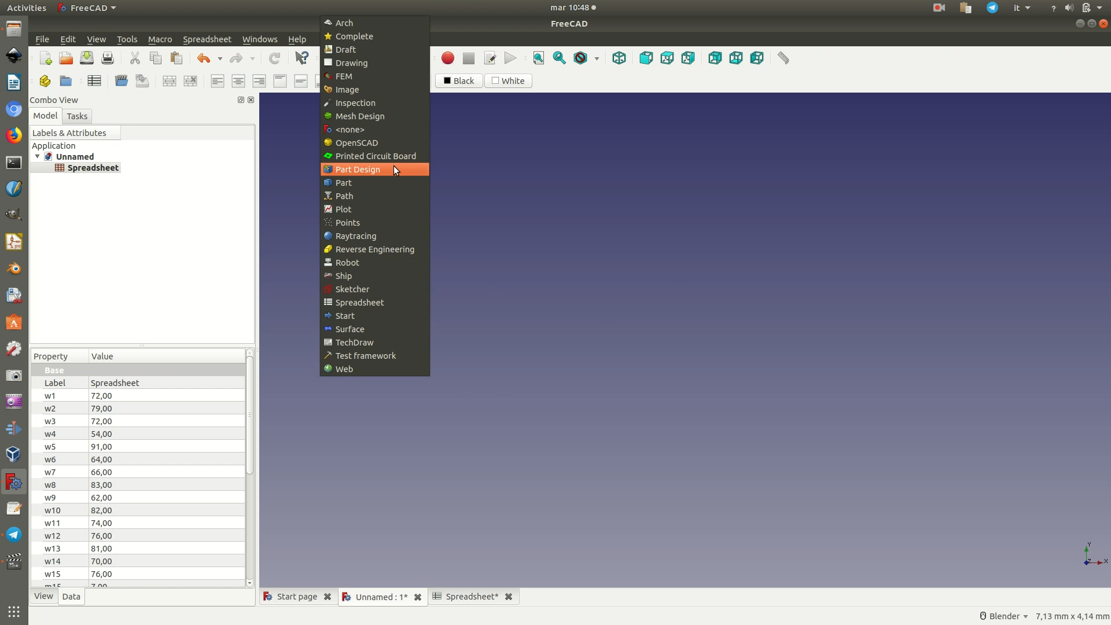Image resolution: width=1111 pixels, height=625 pixels.
Task: Open Firefox from the Ubuntu dock
Action: tap(14, 135)
